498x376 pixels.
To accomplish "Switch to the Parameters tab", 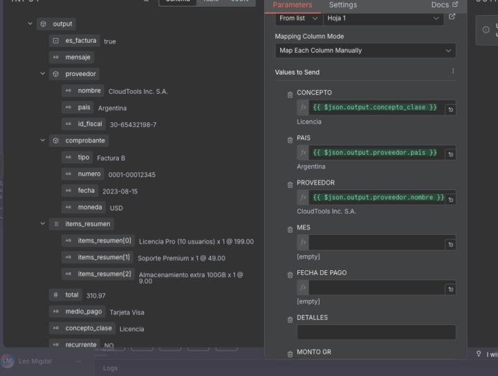I will pyautogui.click(x=292, y=5).
